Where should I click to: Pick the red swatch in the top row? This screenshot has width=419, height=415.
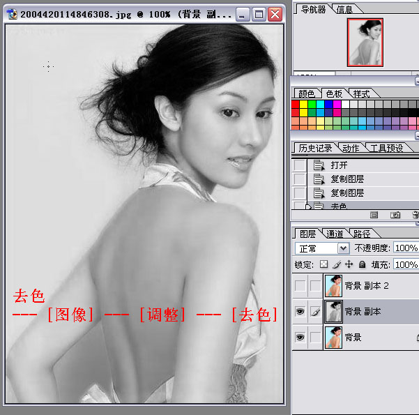click(296, 105)
